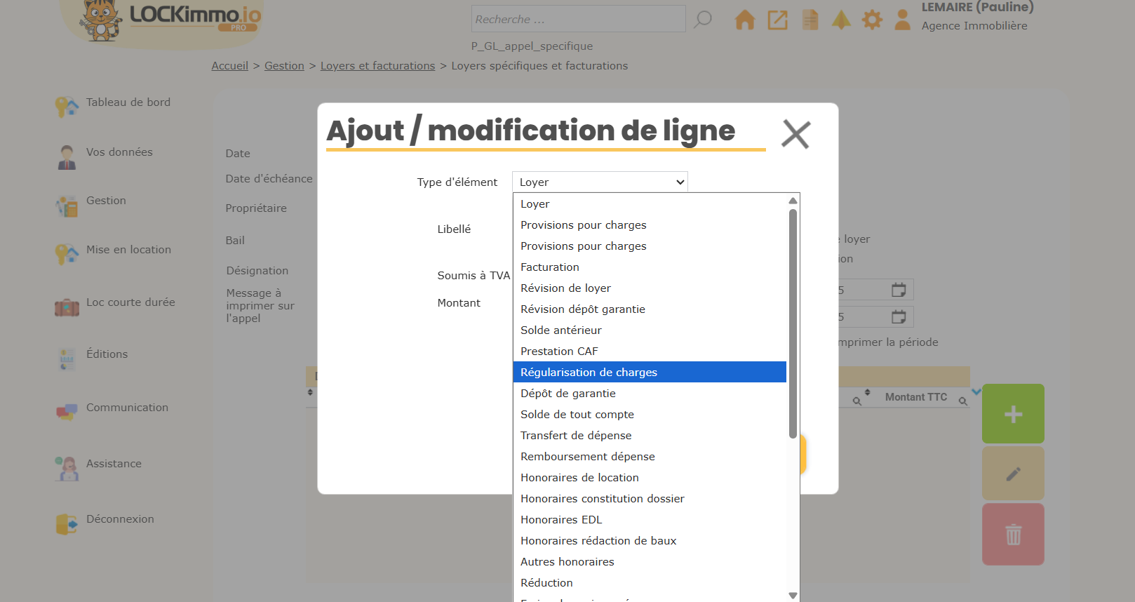Click the search magnifier icon
The height and width of the screenshot is (602, 1135).
pos(702,20)
